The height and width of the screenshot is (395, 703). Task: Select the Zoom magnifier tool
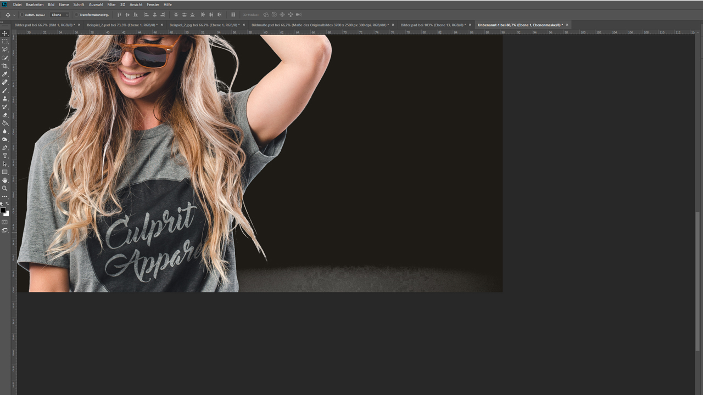(x=5, y=188)
